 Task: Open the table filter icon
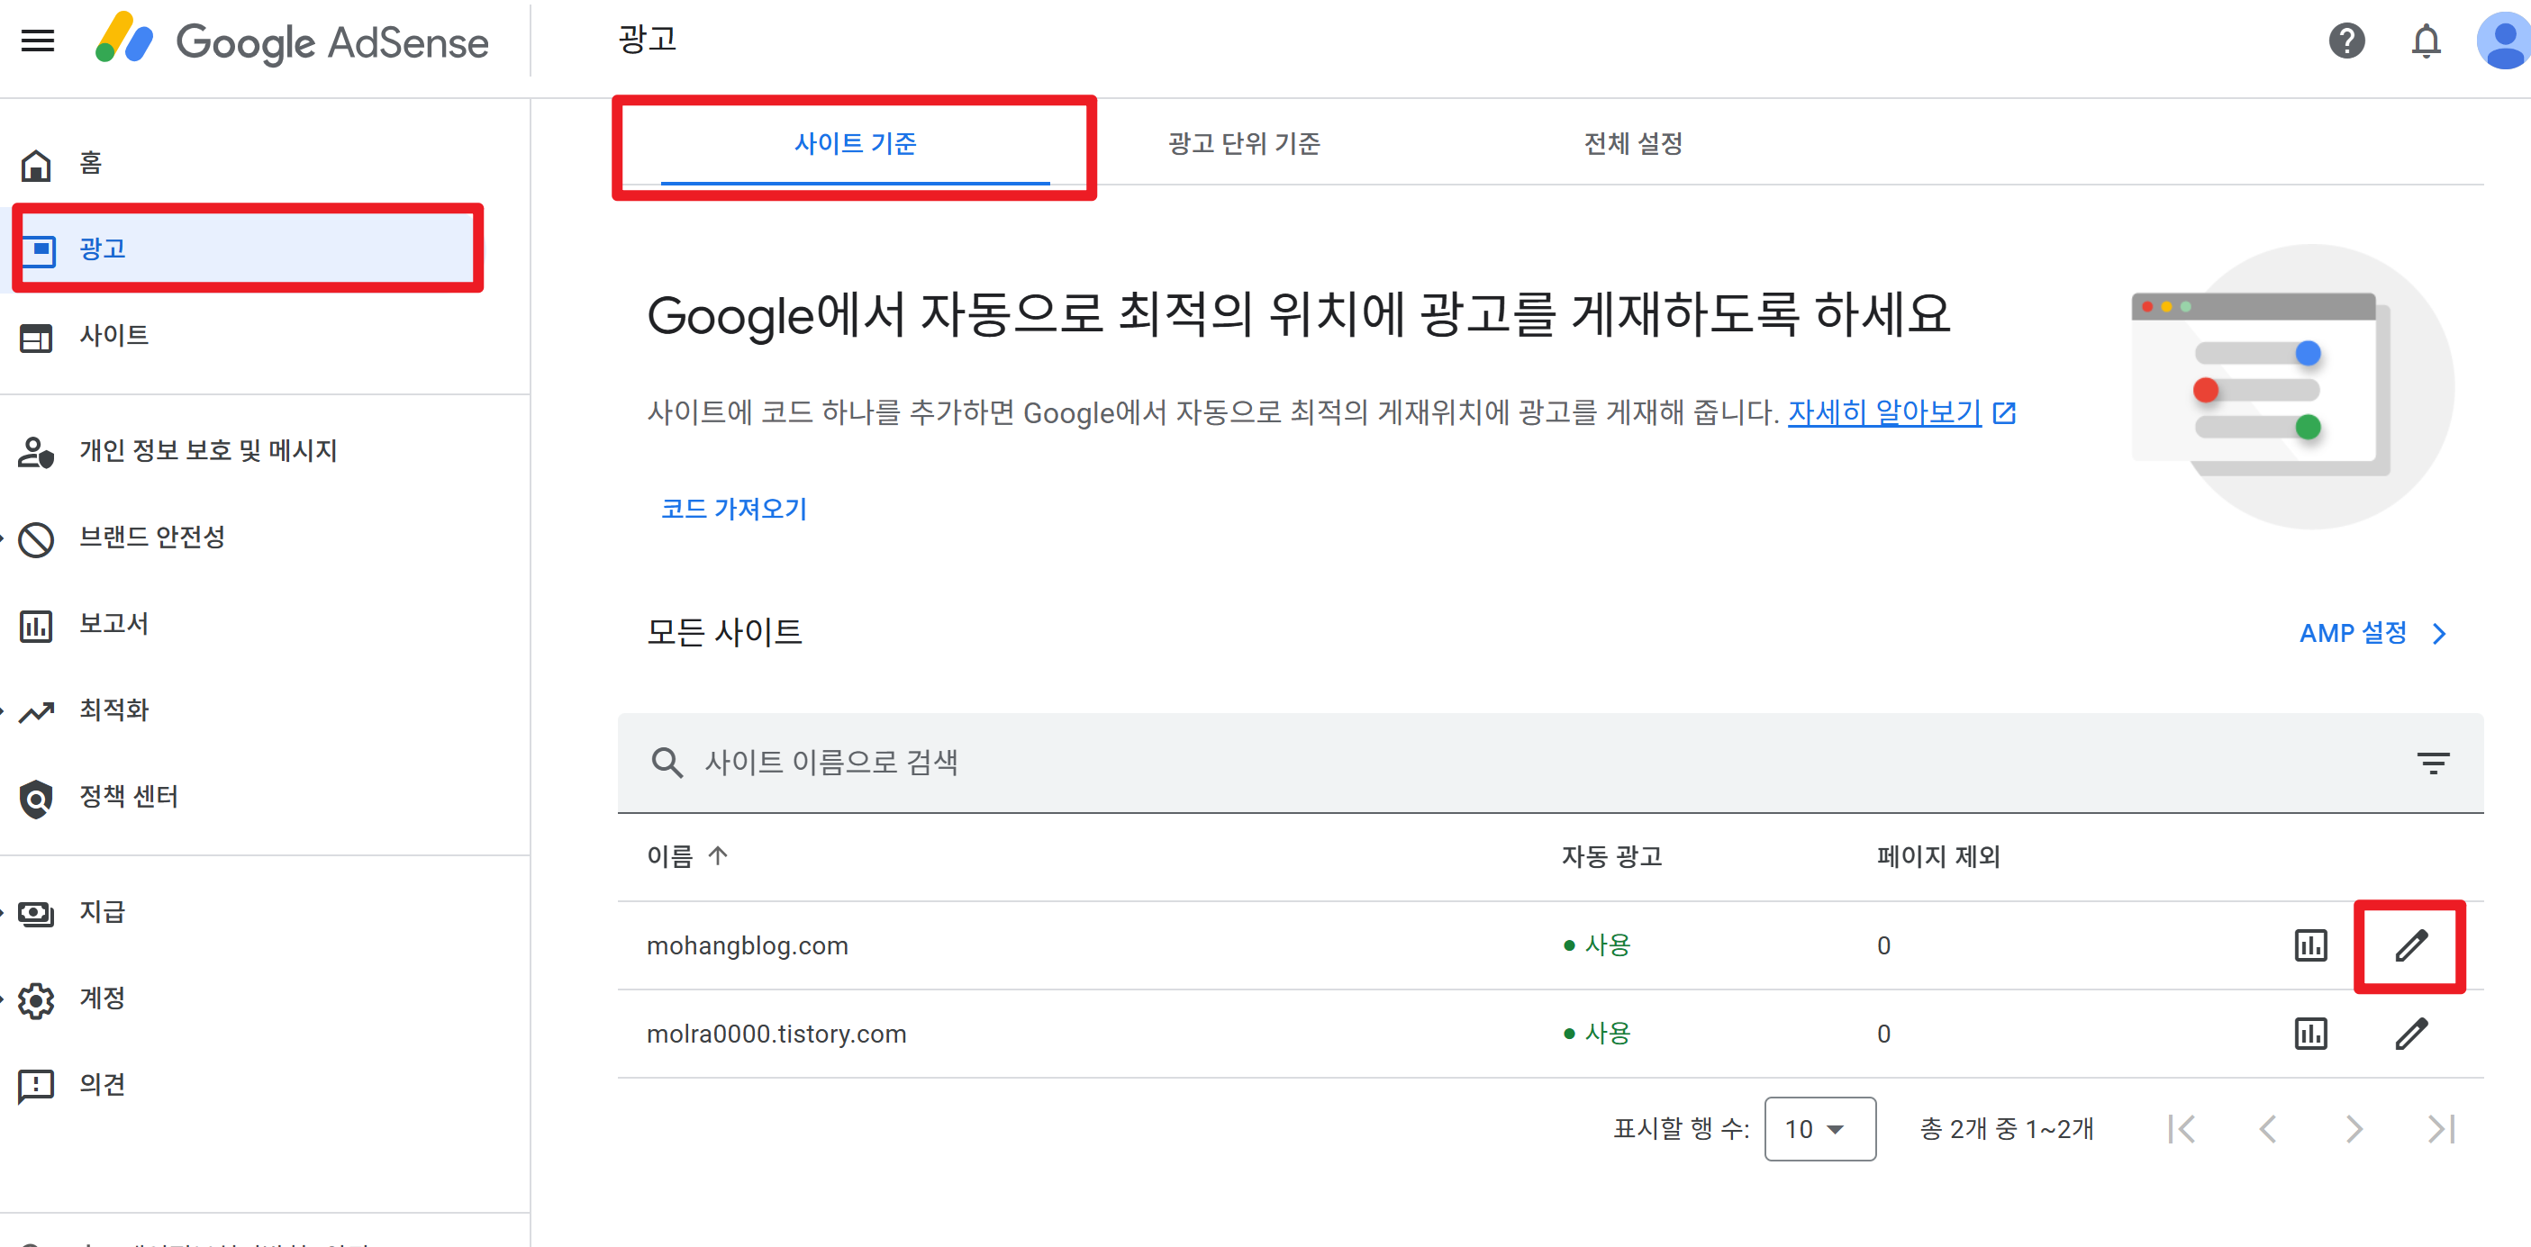pyautogui.click(x=2432, y=762)
